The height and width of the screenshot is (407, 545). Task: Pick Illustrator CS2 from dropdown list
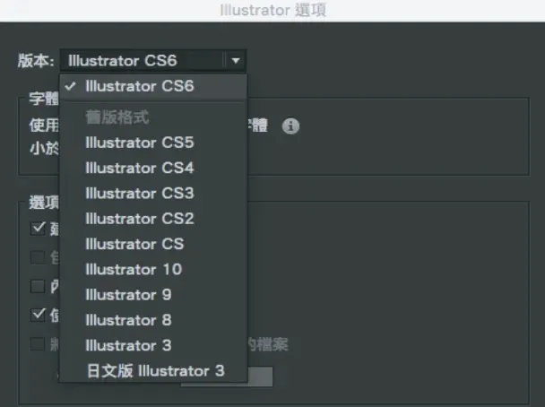[x=139, y=218]
